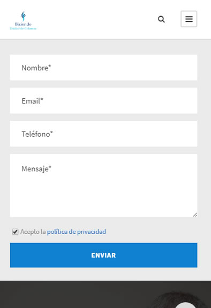Click the Unidad de Columna tagline
211x308 pixels.
23,28
